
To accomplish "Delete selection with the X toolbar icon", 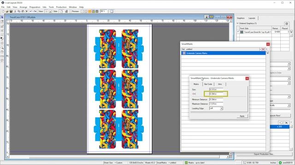I will 27,11.
